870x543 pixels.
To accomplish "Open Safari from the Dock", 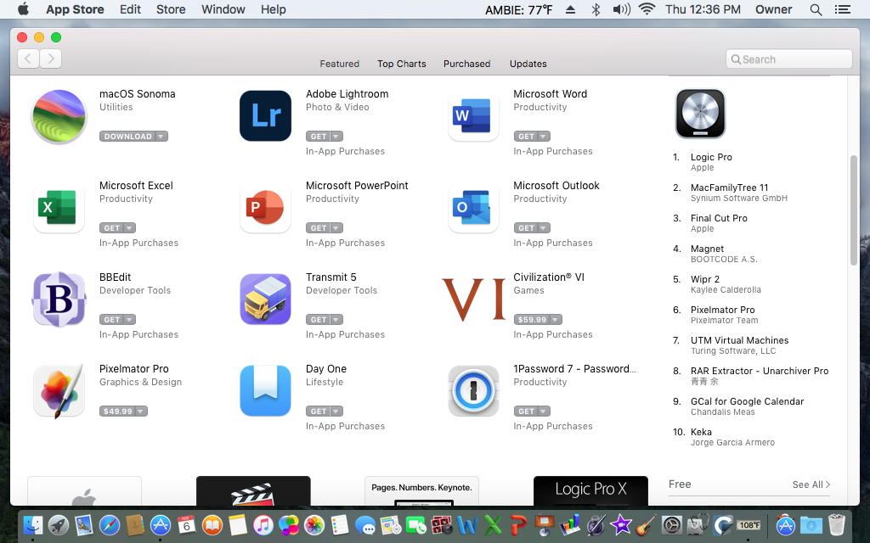I will pyautogui.click(x=110, y=524).
